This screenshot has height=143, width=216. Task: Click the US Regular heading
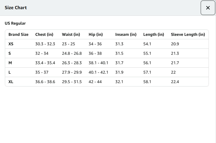tap(15, 23)
